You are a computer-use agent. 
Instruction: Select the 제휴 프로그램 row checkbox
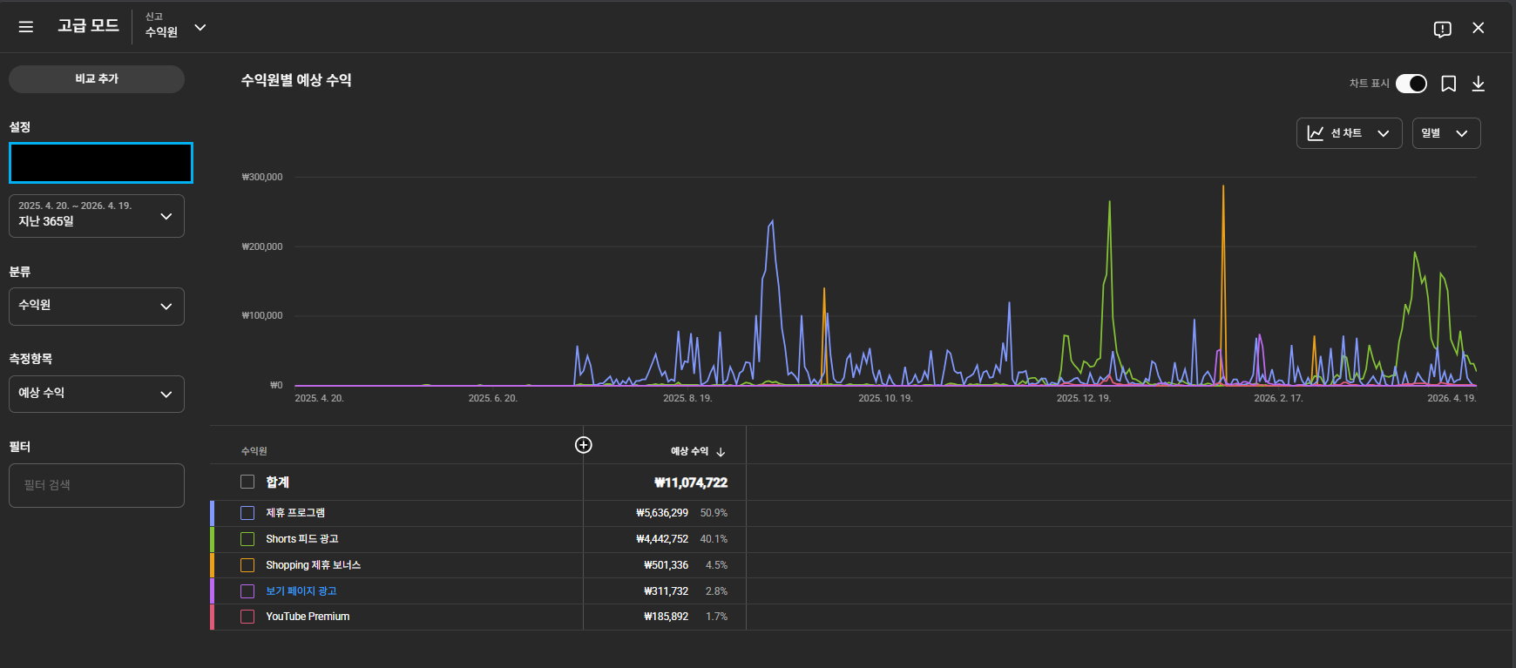coord(247,513)
